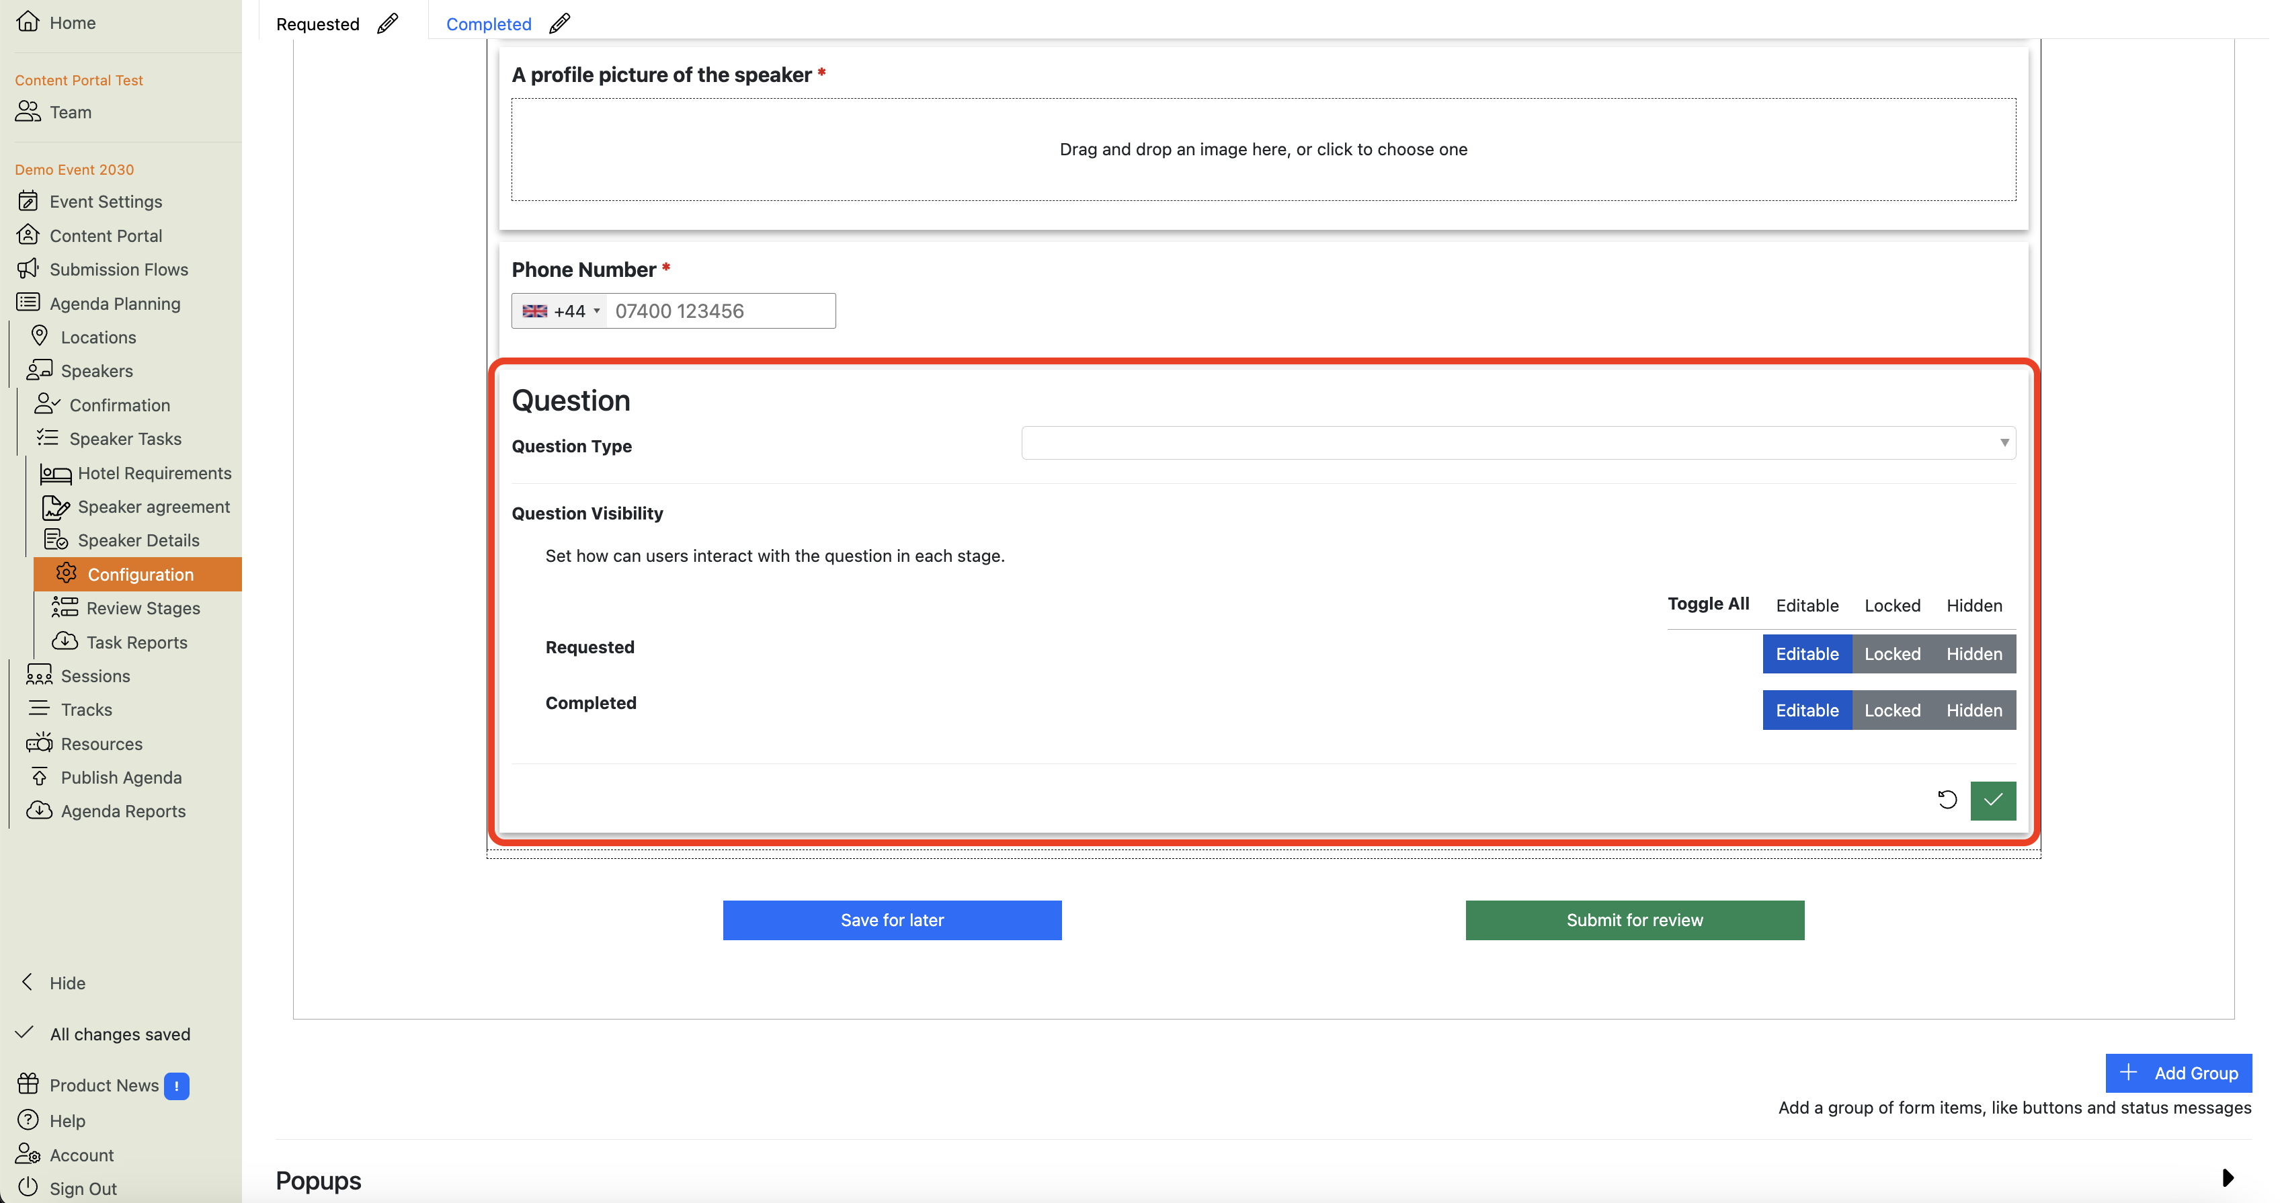Open Review Stages menu item

pos(142,608)
